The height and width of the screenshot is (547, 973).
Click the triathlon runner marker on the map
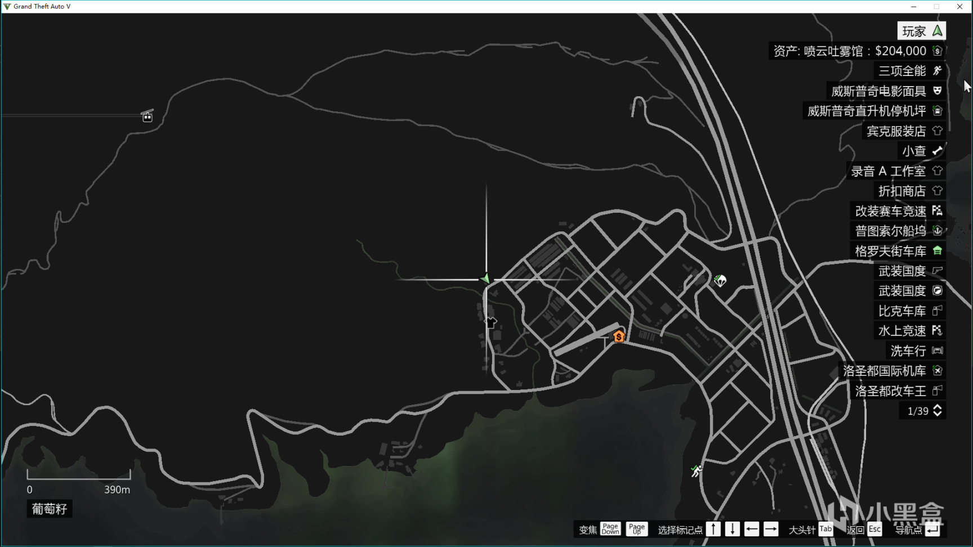pos(697,471)
